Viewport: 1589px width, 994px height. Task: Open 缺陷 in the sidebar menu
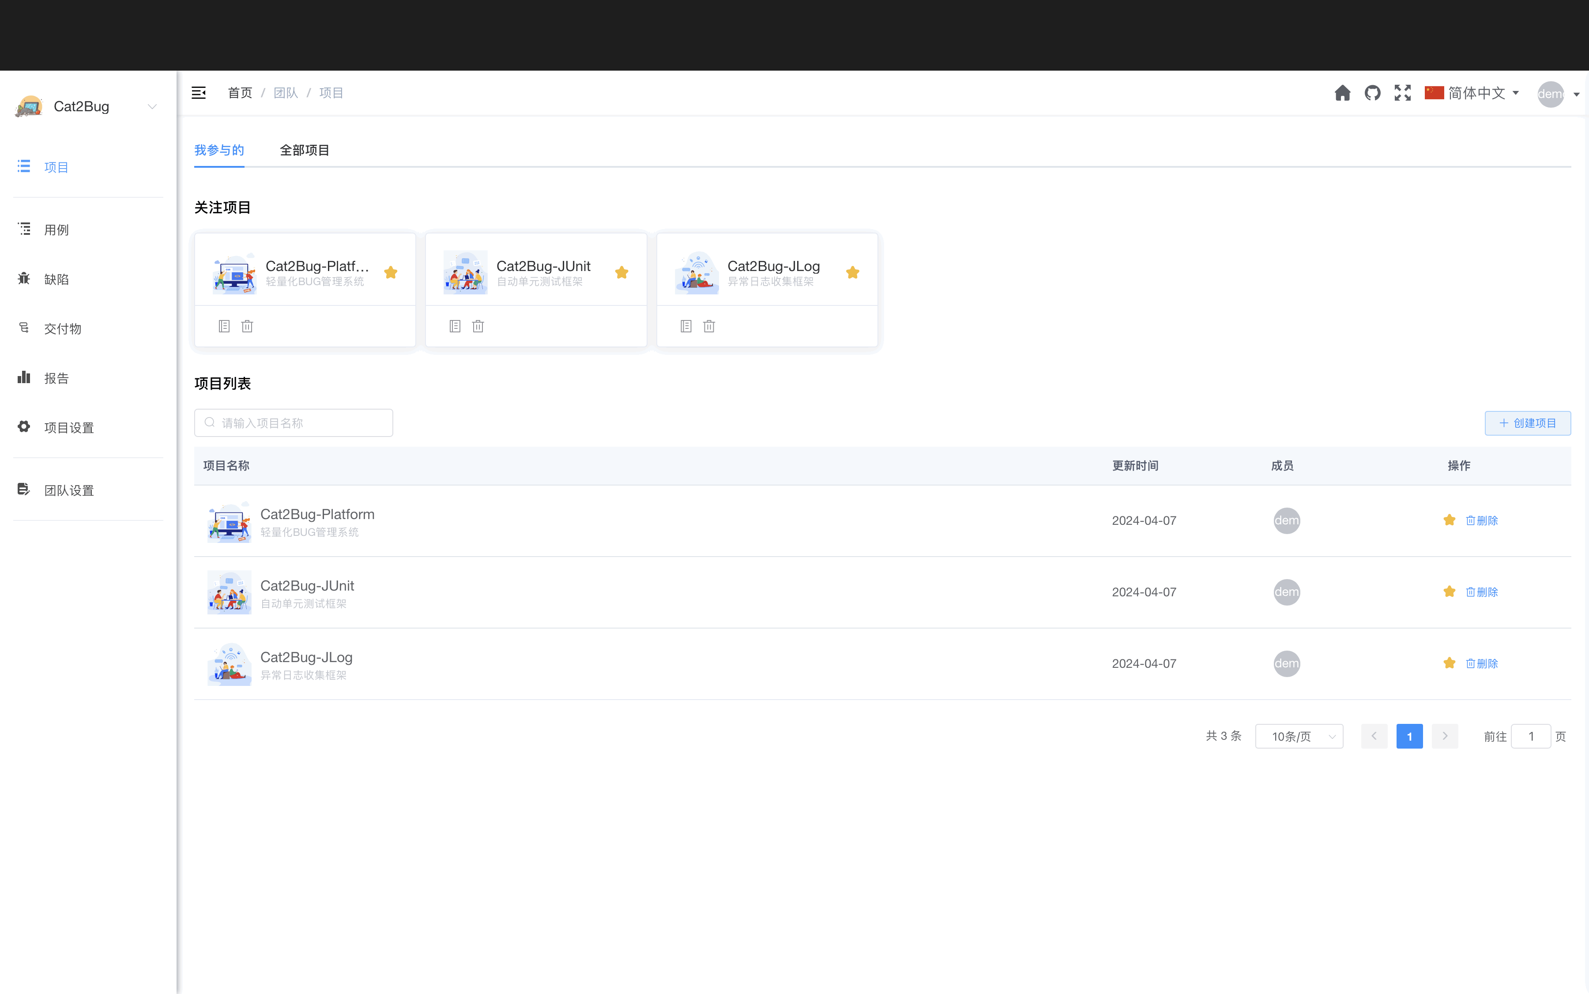(x=56, y=279)
